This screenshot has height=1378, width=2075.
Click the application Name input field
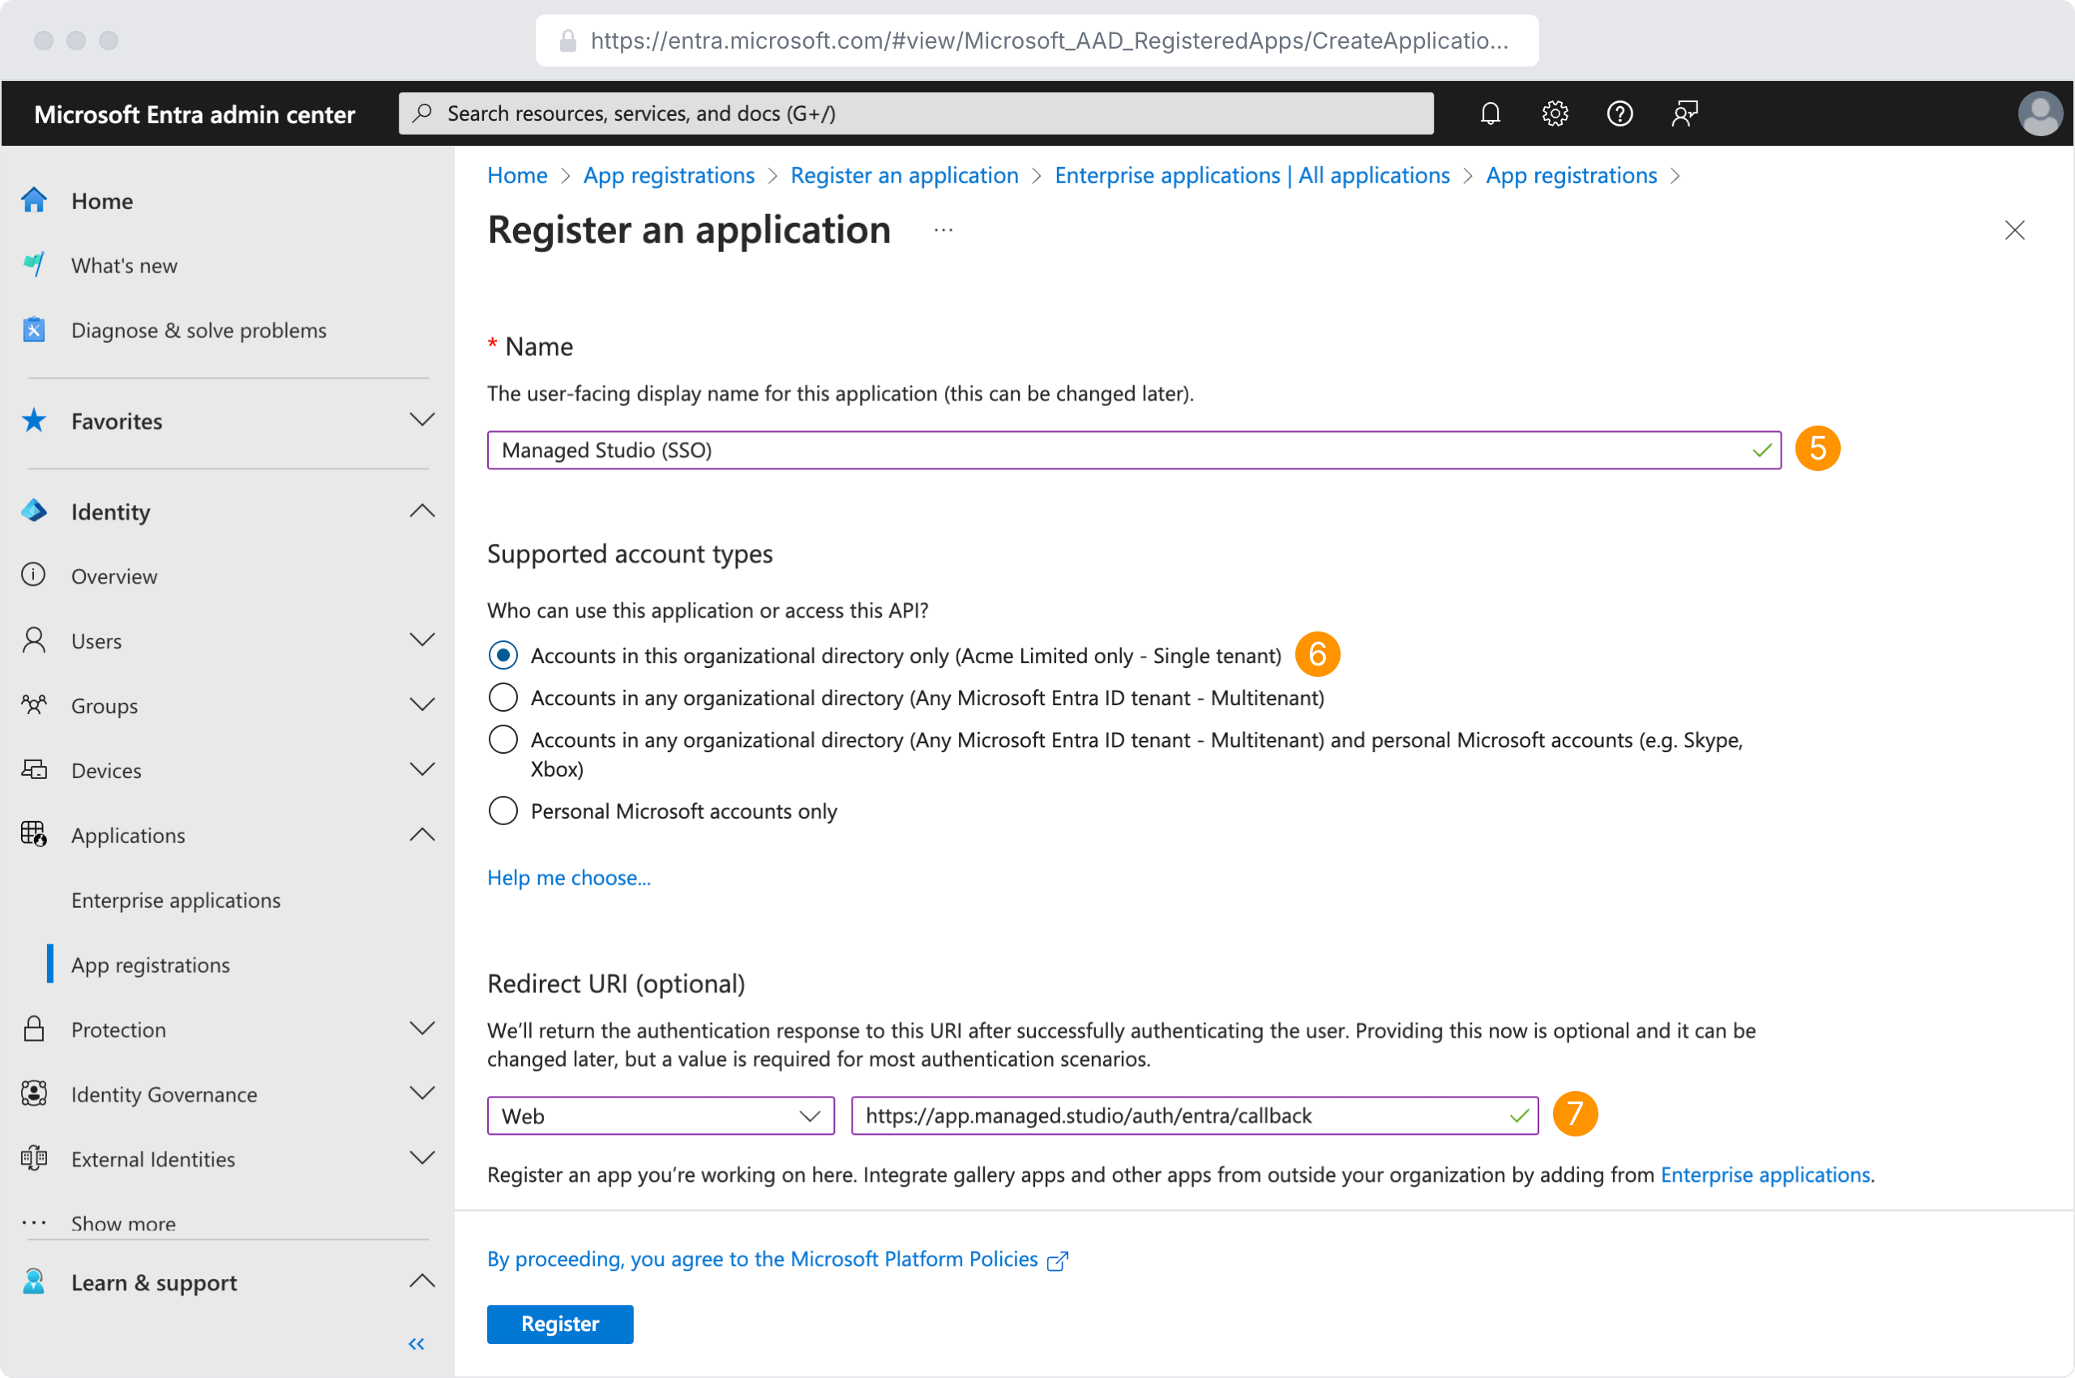pyautogui.click(x=1116, y=450)
